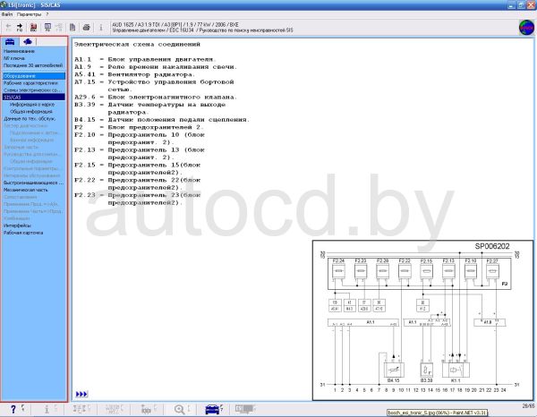Click the Bosch globe logo icon

click(x=526, y=28)
